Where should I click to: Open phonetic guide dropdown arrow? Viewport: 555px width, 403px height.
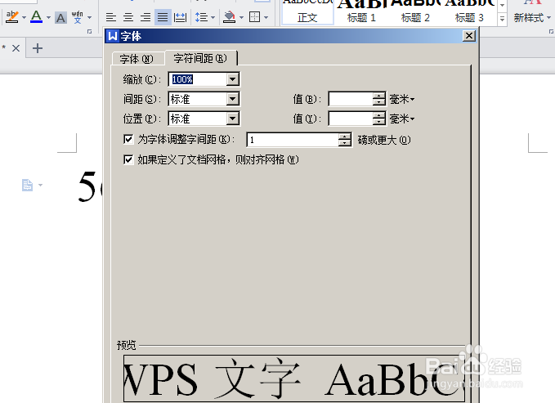point(90,17)
